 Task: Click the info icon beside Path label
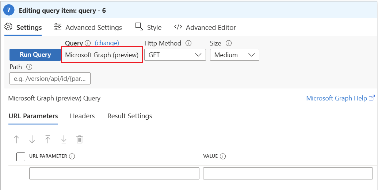(29, 67)
